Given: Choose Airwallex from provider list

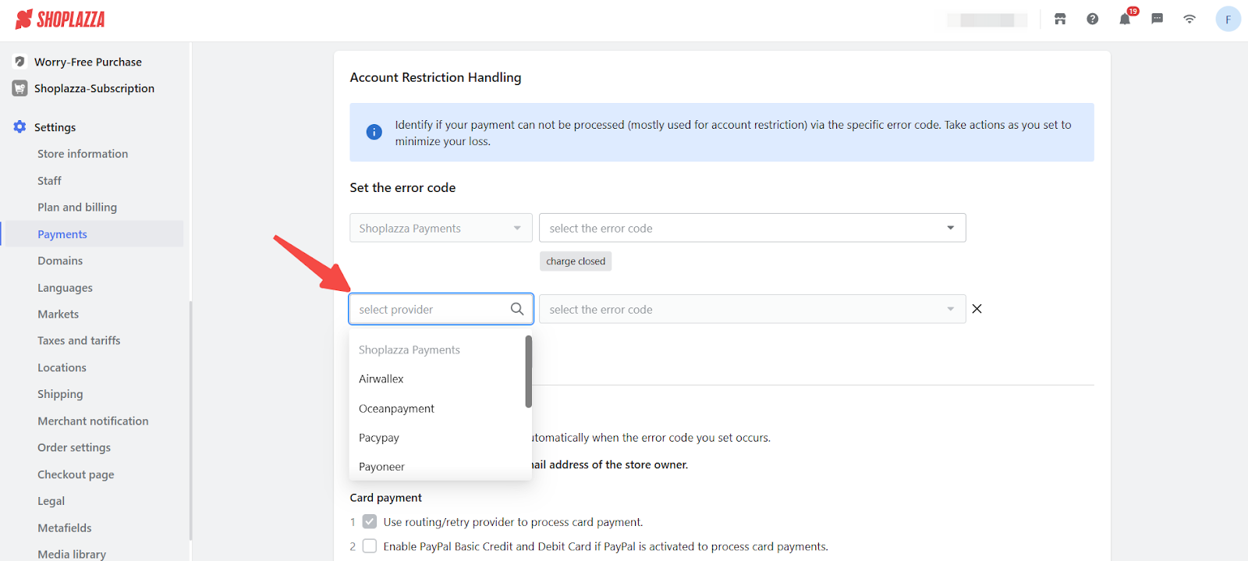Looking at the screenshot, I should [x=381, y=378].
